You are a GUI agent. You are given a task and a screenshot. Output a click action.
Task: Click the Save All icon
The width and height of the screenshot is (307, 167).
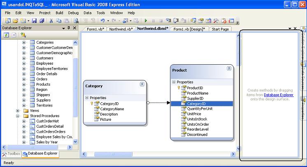(42, 20)
